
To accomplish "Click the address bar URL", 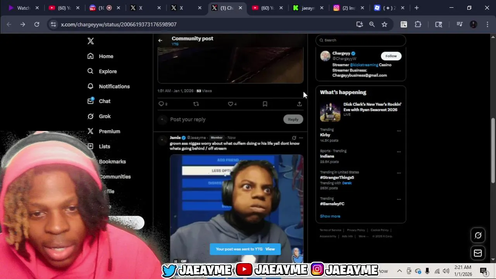I will [x=119, y=24].
